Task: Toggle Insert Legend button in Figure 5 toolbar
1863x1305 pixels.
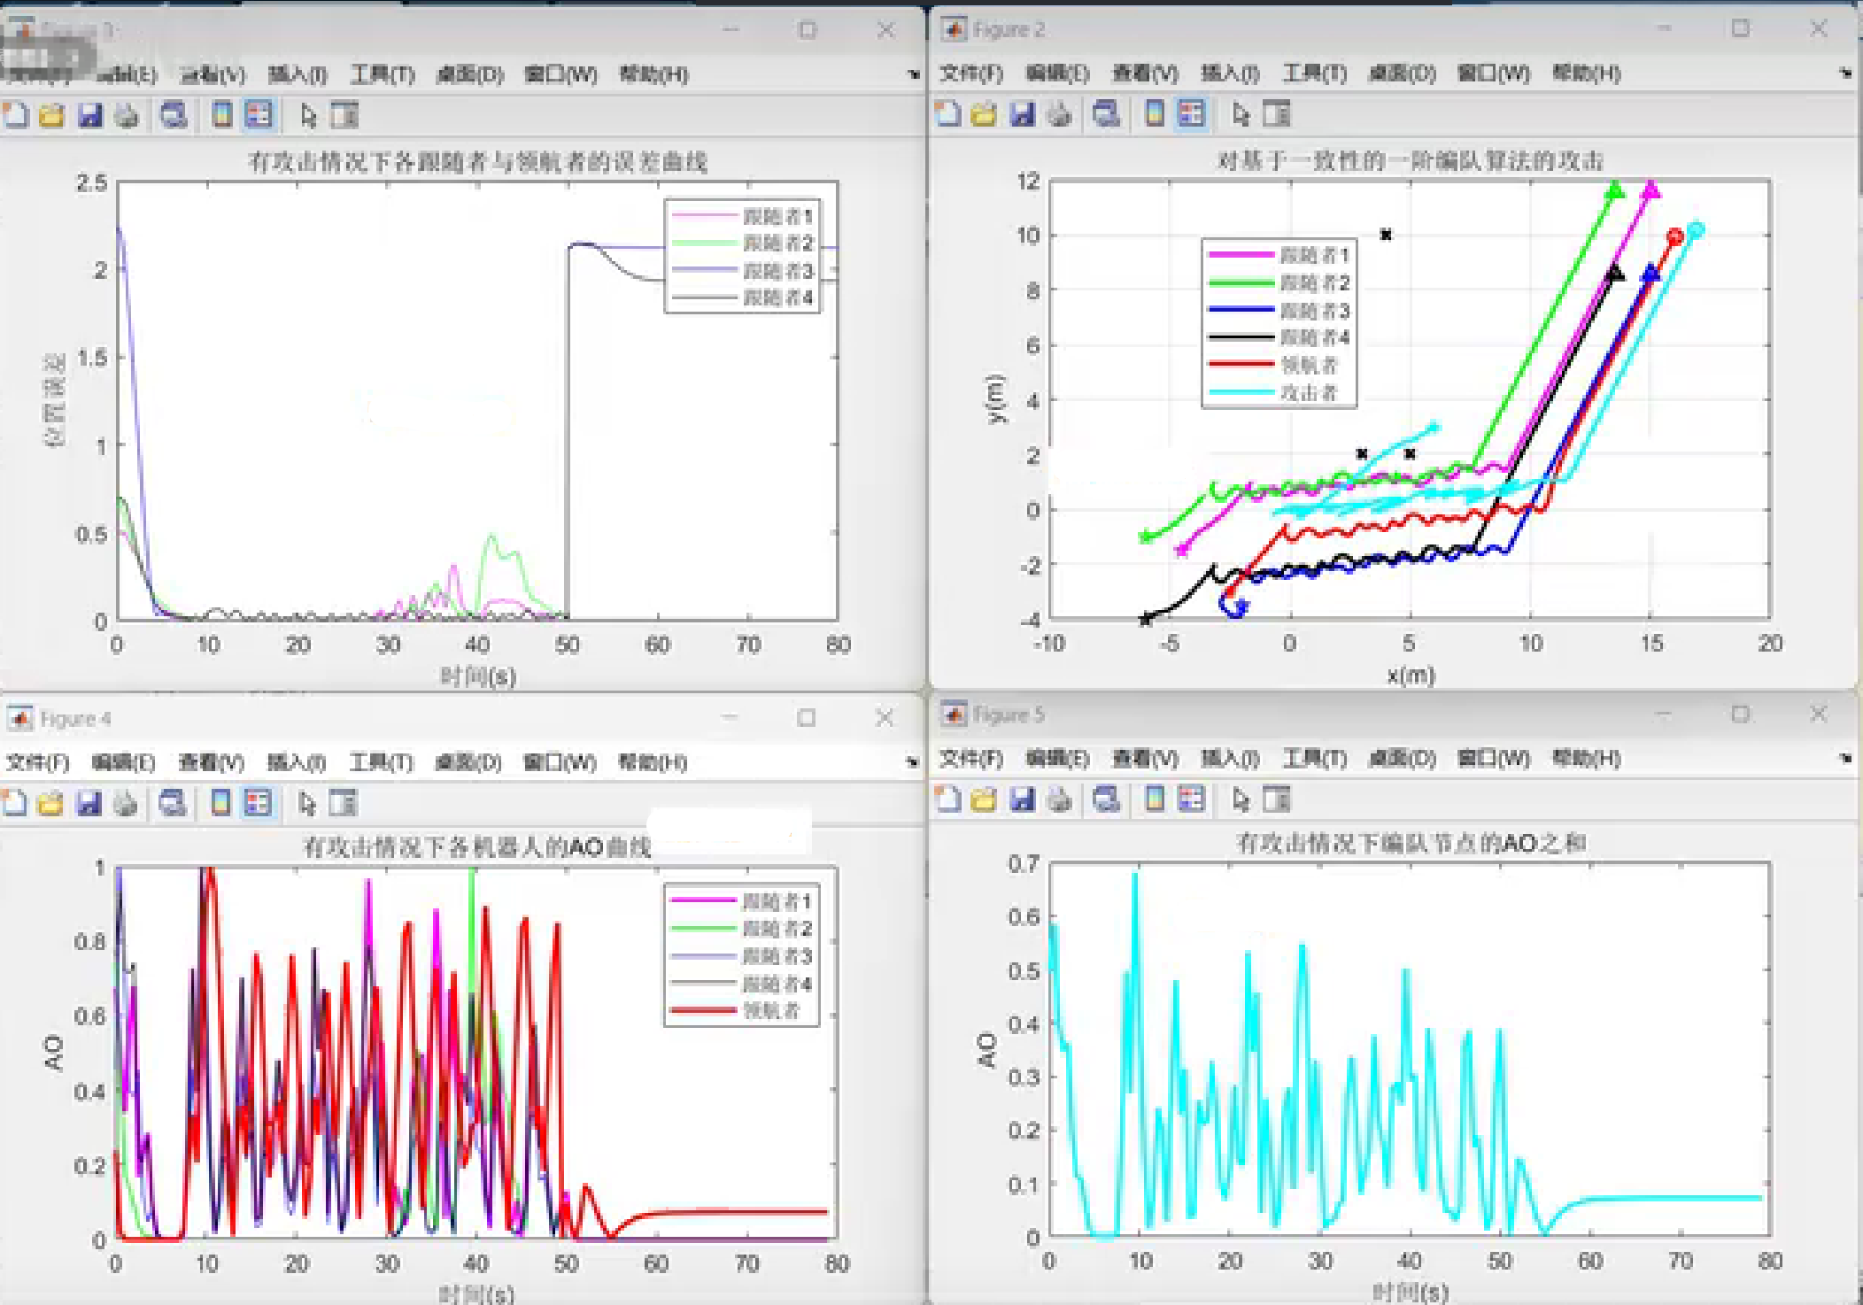Action: pyautogui.click(x=1191, y=799)
